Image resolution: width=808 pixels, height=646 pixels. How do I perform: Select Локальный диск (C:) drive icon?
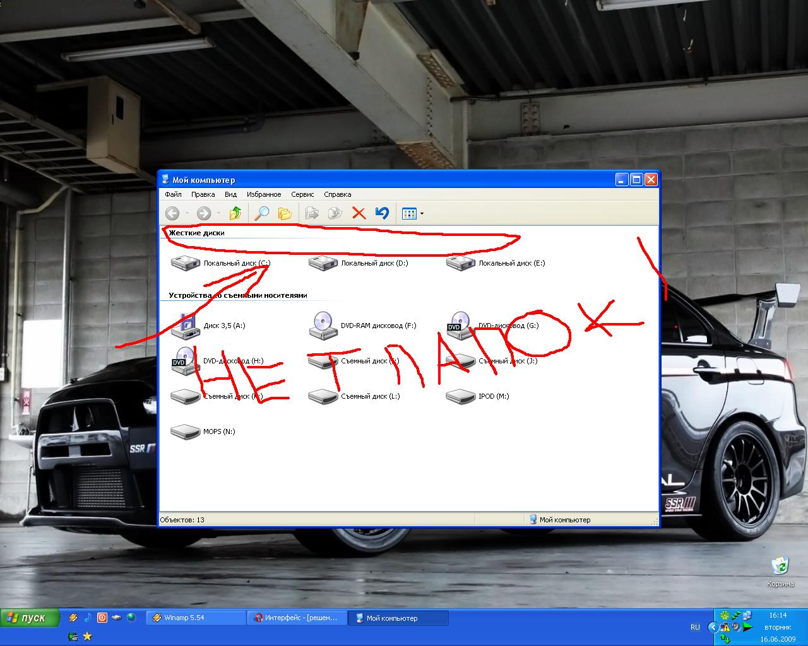point(186,262)
